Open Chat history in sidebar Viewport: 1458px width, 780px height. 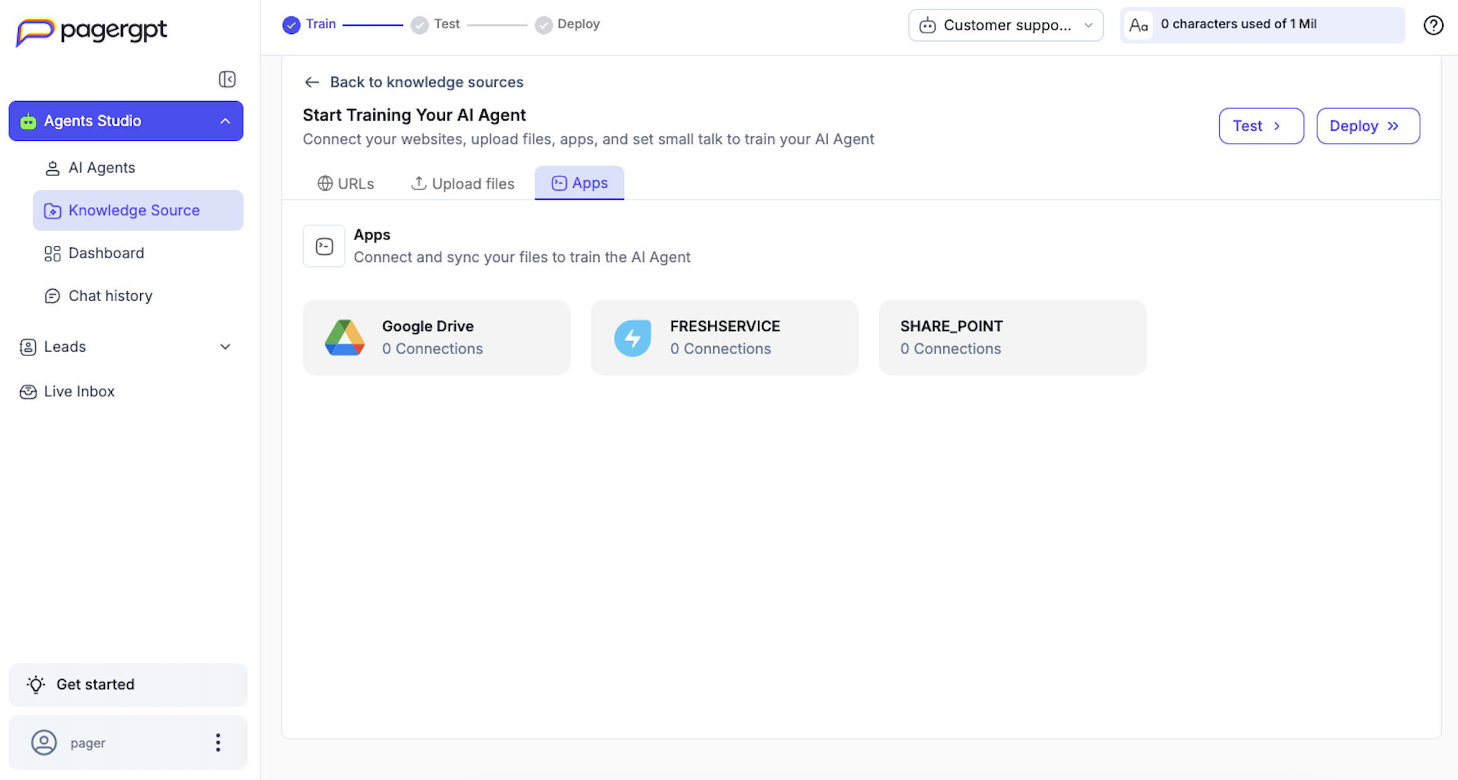click(x=110, y=296)
